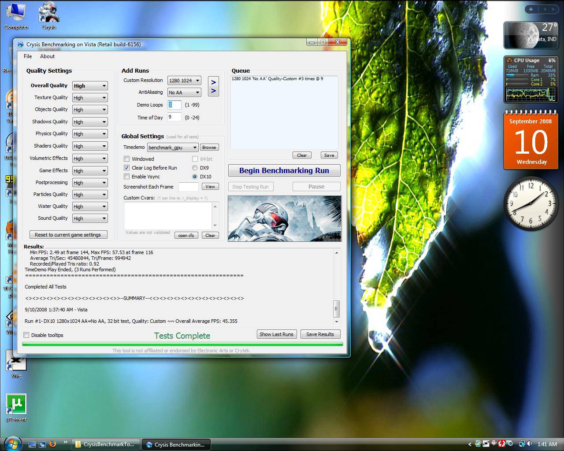
Task: Click into Demo Loops field
Action: [174, 105]
